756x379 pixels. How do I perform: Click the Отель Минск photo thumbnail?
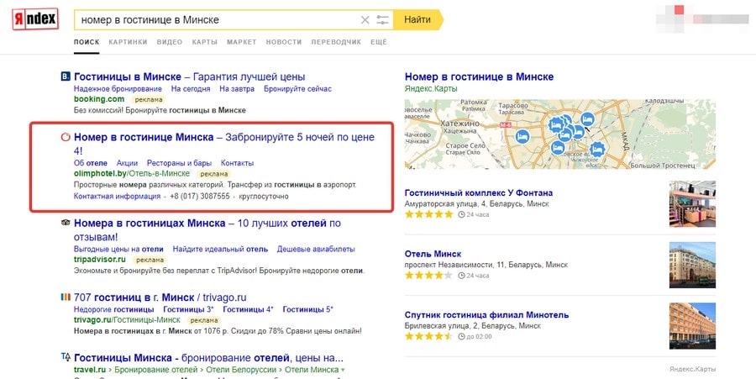click(692, 265)
